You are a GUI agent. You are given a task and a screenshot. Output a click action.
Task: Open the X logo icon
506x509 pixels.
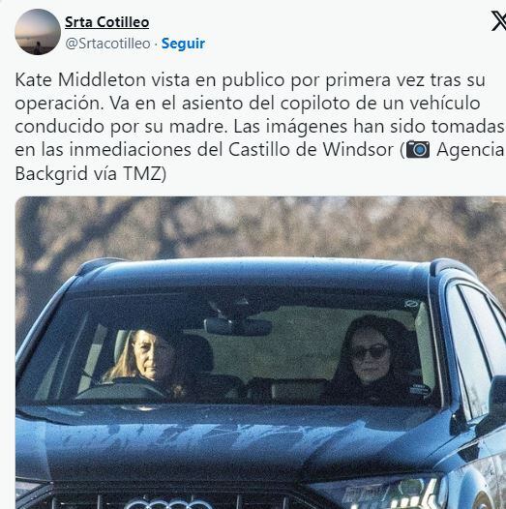(x=499, y=21)
